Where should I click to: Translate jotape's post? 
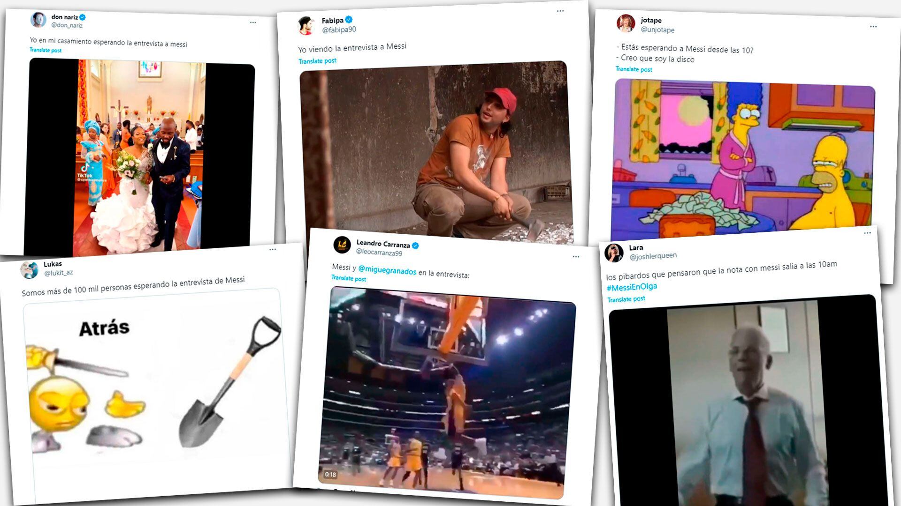634,69
